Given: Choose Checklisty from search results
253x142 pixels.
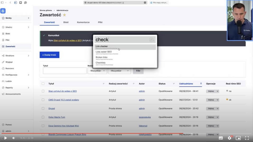Looking at the screenshot, I should [125, 64].
